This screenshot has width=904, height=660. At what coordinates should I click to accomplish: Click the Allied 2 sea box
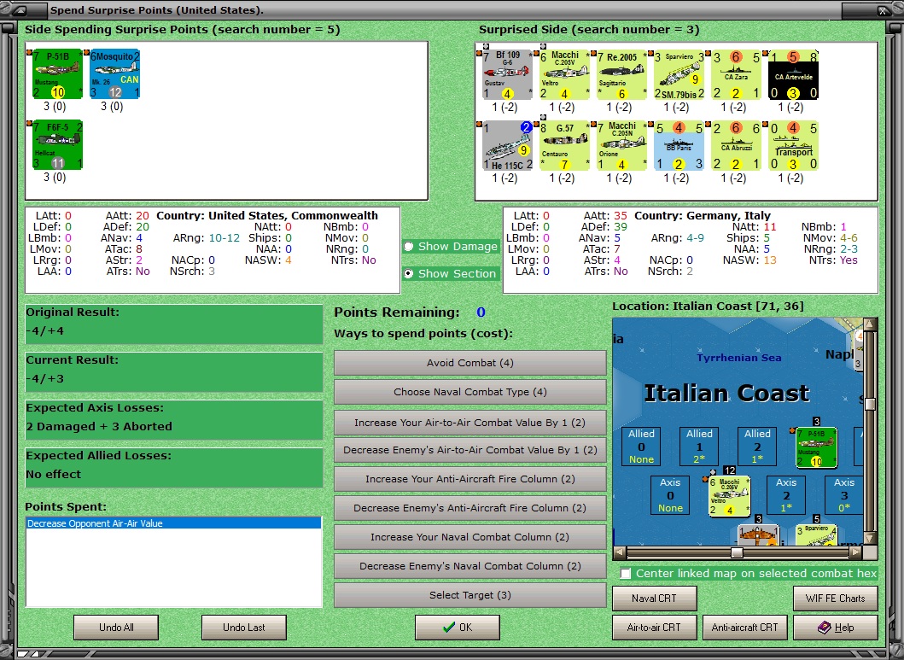pyautogui.click(x=757, y=447)
